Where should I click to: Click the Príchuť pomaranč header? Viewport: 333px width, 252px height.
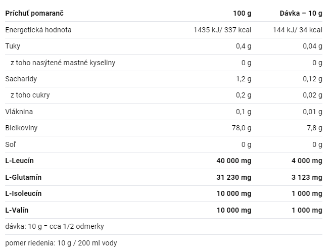coord(34,13)
